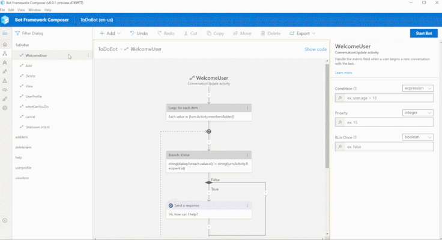Open the Export dropdown in toolbar
The height and width of the screenshot is (240, 442).
tap(303, 33)
